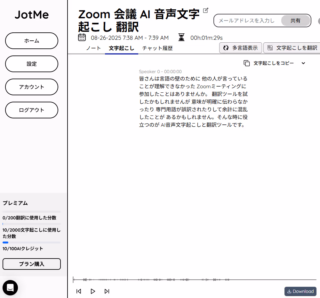Viewport: 320px width, 298px height.
Task: Click 文字起こしをコピー text
Action: [x=274, y=63]
